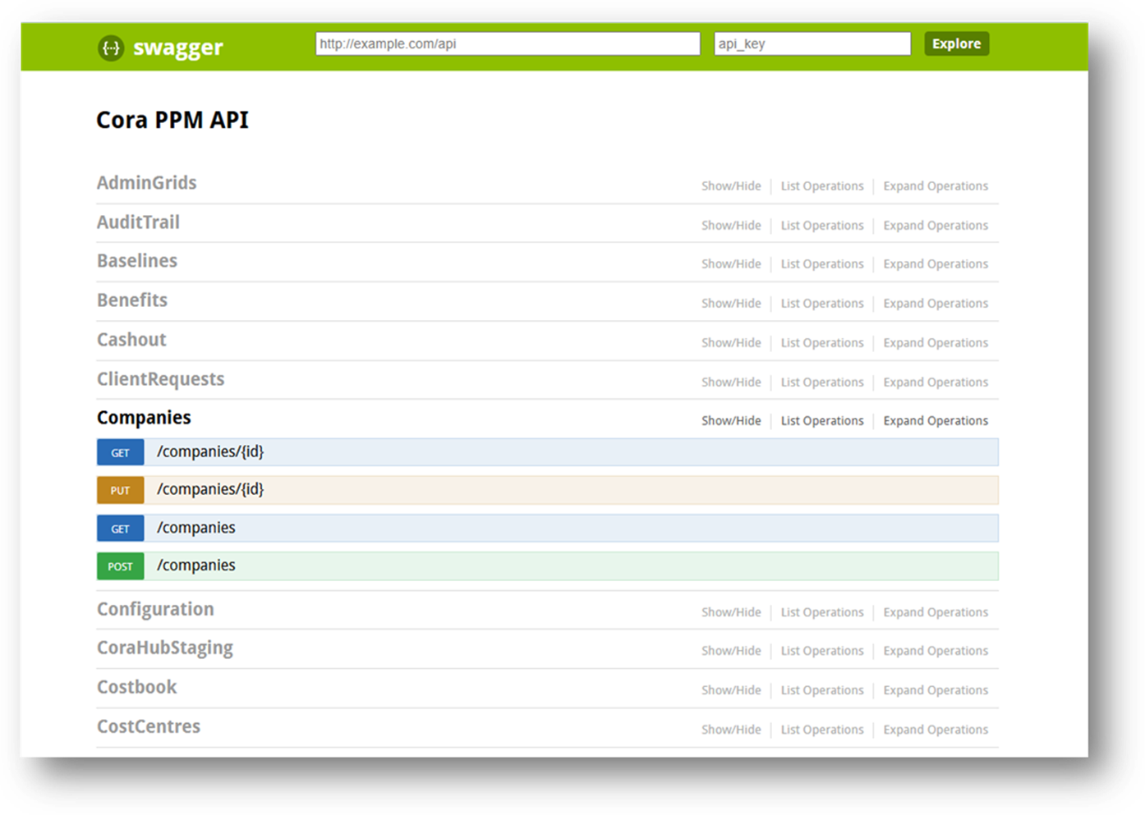Click Expand Operations for Companies
Viewport: 1145px width, 815px height.
[936, 421]
